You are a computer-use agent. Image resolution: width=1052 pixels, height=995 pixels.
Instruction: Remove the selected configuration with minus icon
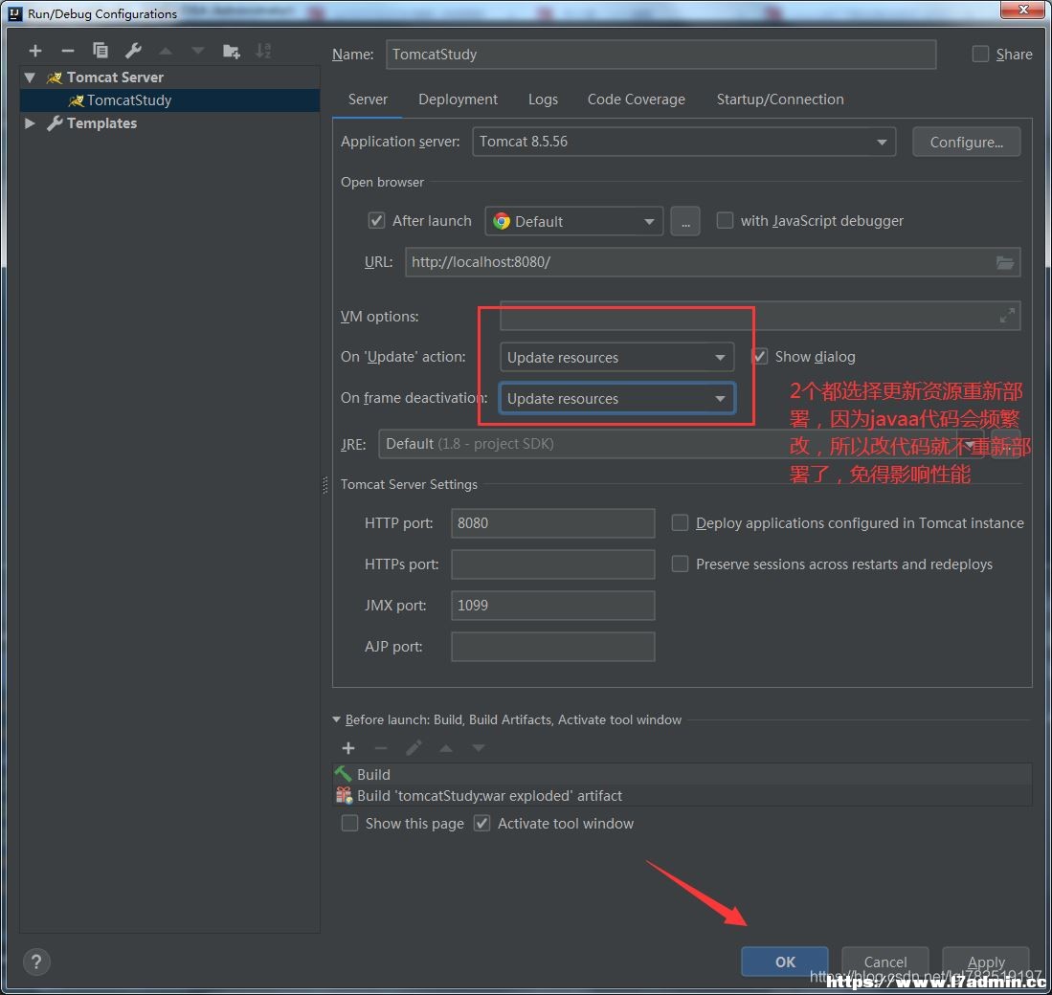(x=68, y=51)
